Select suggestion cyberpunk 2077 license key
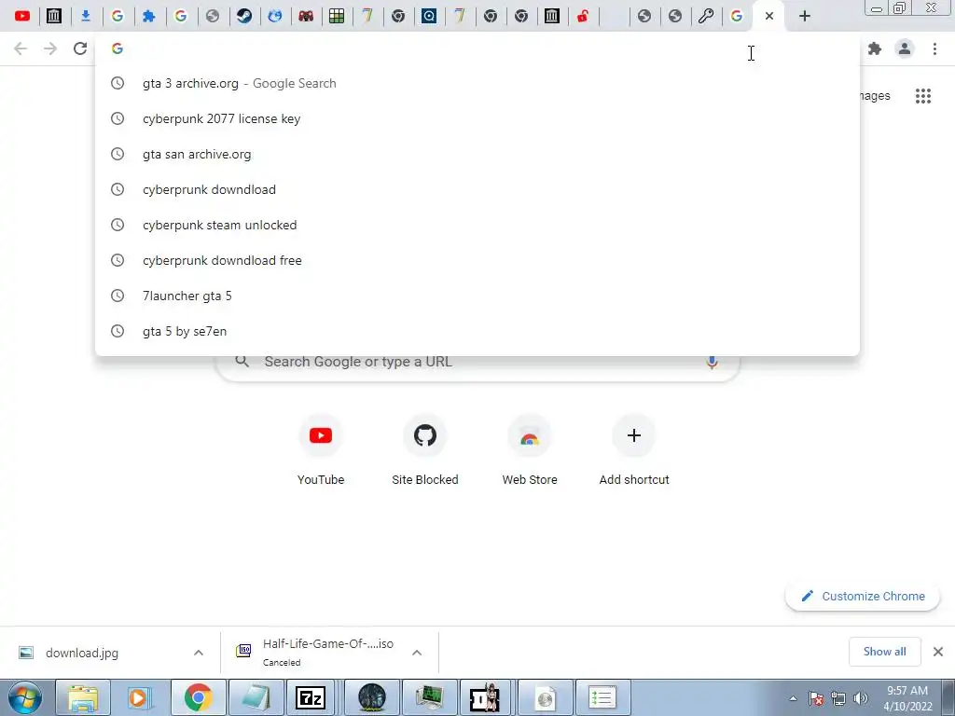This screenshot has height=716, width=955. 477,118
